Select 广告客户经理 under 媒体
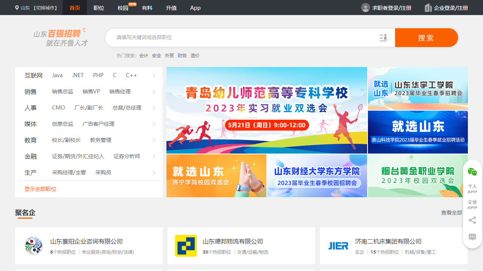 [98, 124]
